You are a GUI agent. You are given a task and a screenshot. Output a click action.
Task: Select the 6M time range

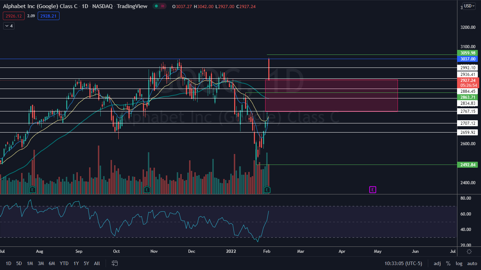pos(52,263)
